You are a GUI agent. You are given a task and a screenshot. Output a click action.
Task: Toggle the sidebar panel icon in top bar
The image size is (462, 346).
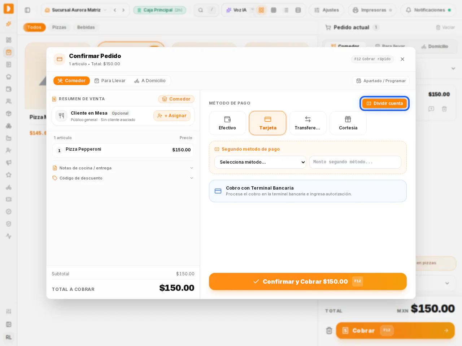coord(27,10)
